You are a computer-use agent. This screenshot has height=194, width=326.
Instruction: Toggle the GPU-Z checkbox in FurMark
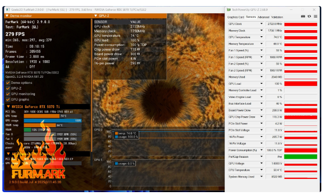pos(8,88)
